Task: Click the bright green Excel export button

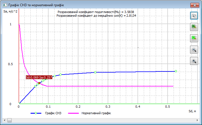Action: [x=194, y=38]
